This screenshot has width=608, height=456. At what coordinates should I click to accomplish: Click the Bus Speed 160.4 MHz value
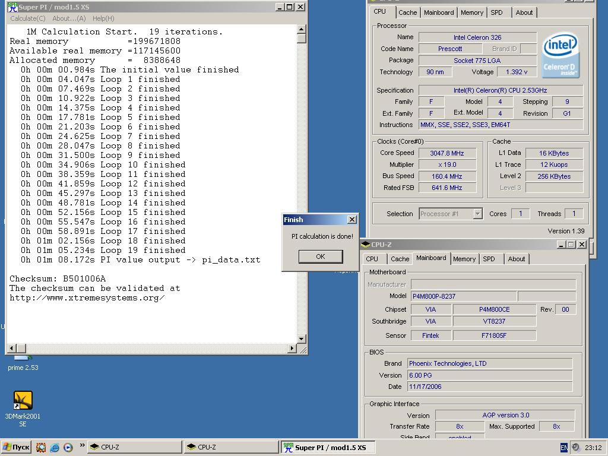447,176
